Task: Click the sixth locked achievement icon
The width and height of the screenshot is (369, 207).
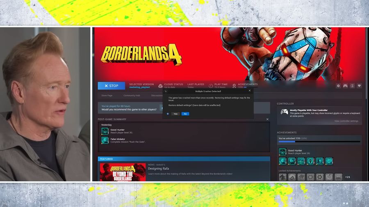Action: pyautogui.click(x=329, y=177)
